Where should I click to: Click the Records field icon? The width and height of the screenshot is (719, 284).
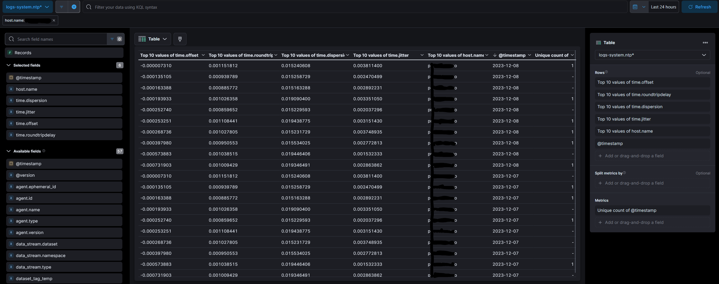point(10,53)
